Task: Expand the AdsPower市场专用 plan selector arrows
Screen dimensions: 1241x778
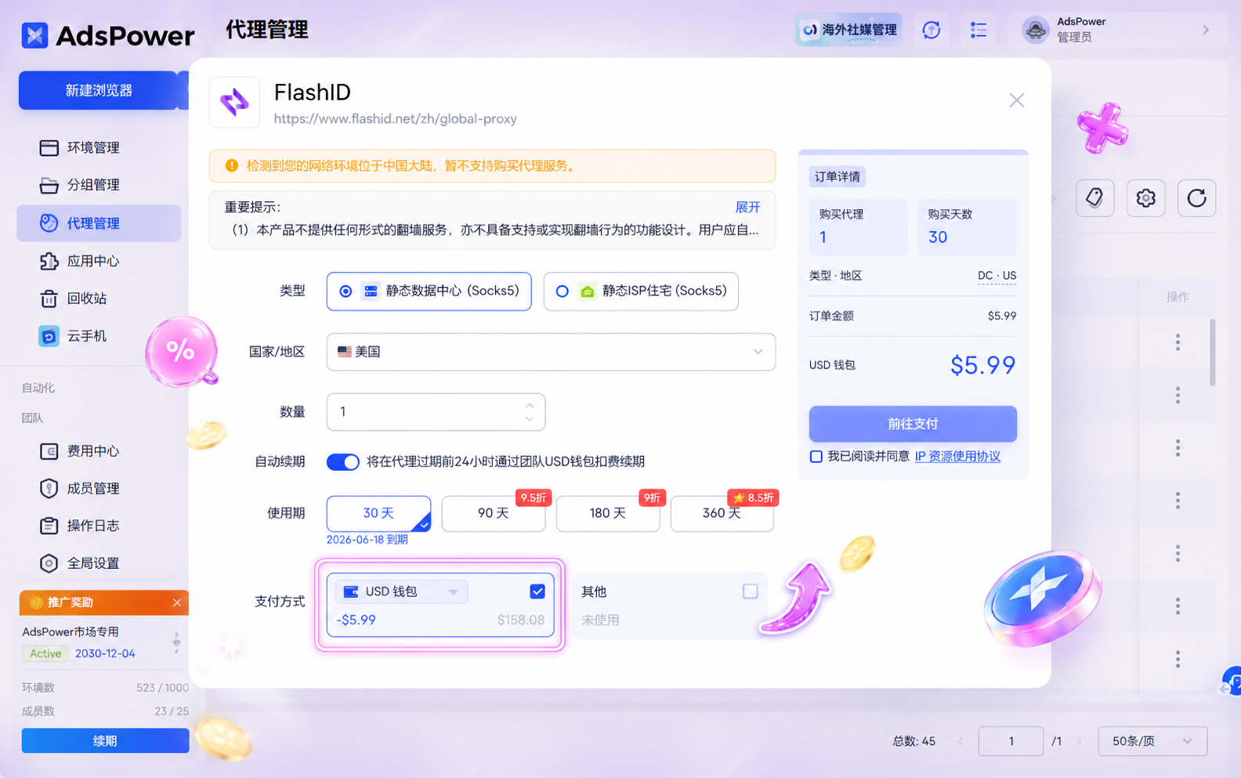Action: (177, 642)
